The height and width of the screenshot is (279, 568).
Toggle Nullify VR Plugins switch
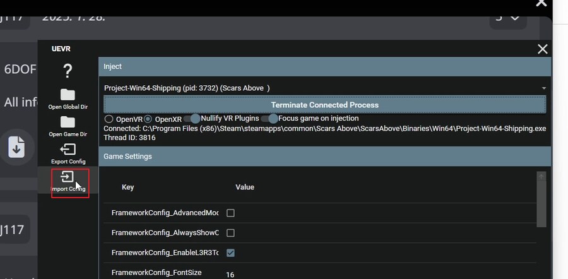pos(192,119)
